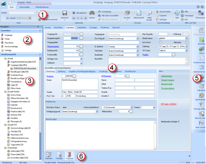The width and height of the screenshot is (206, 164).
Task: Click the Speichern save icon
Action: (65, 13)
